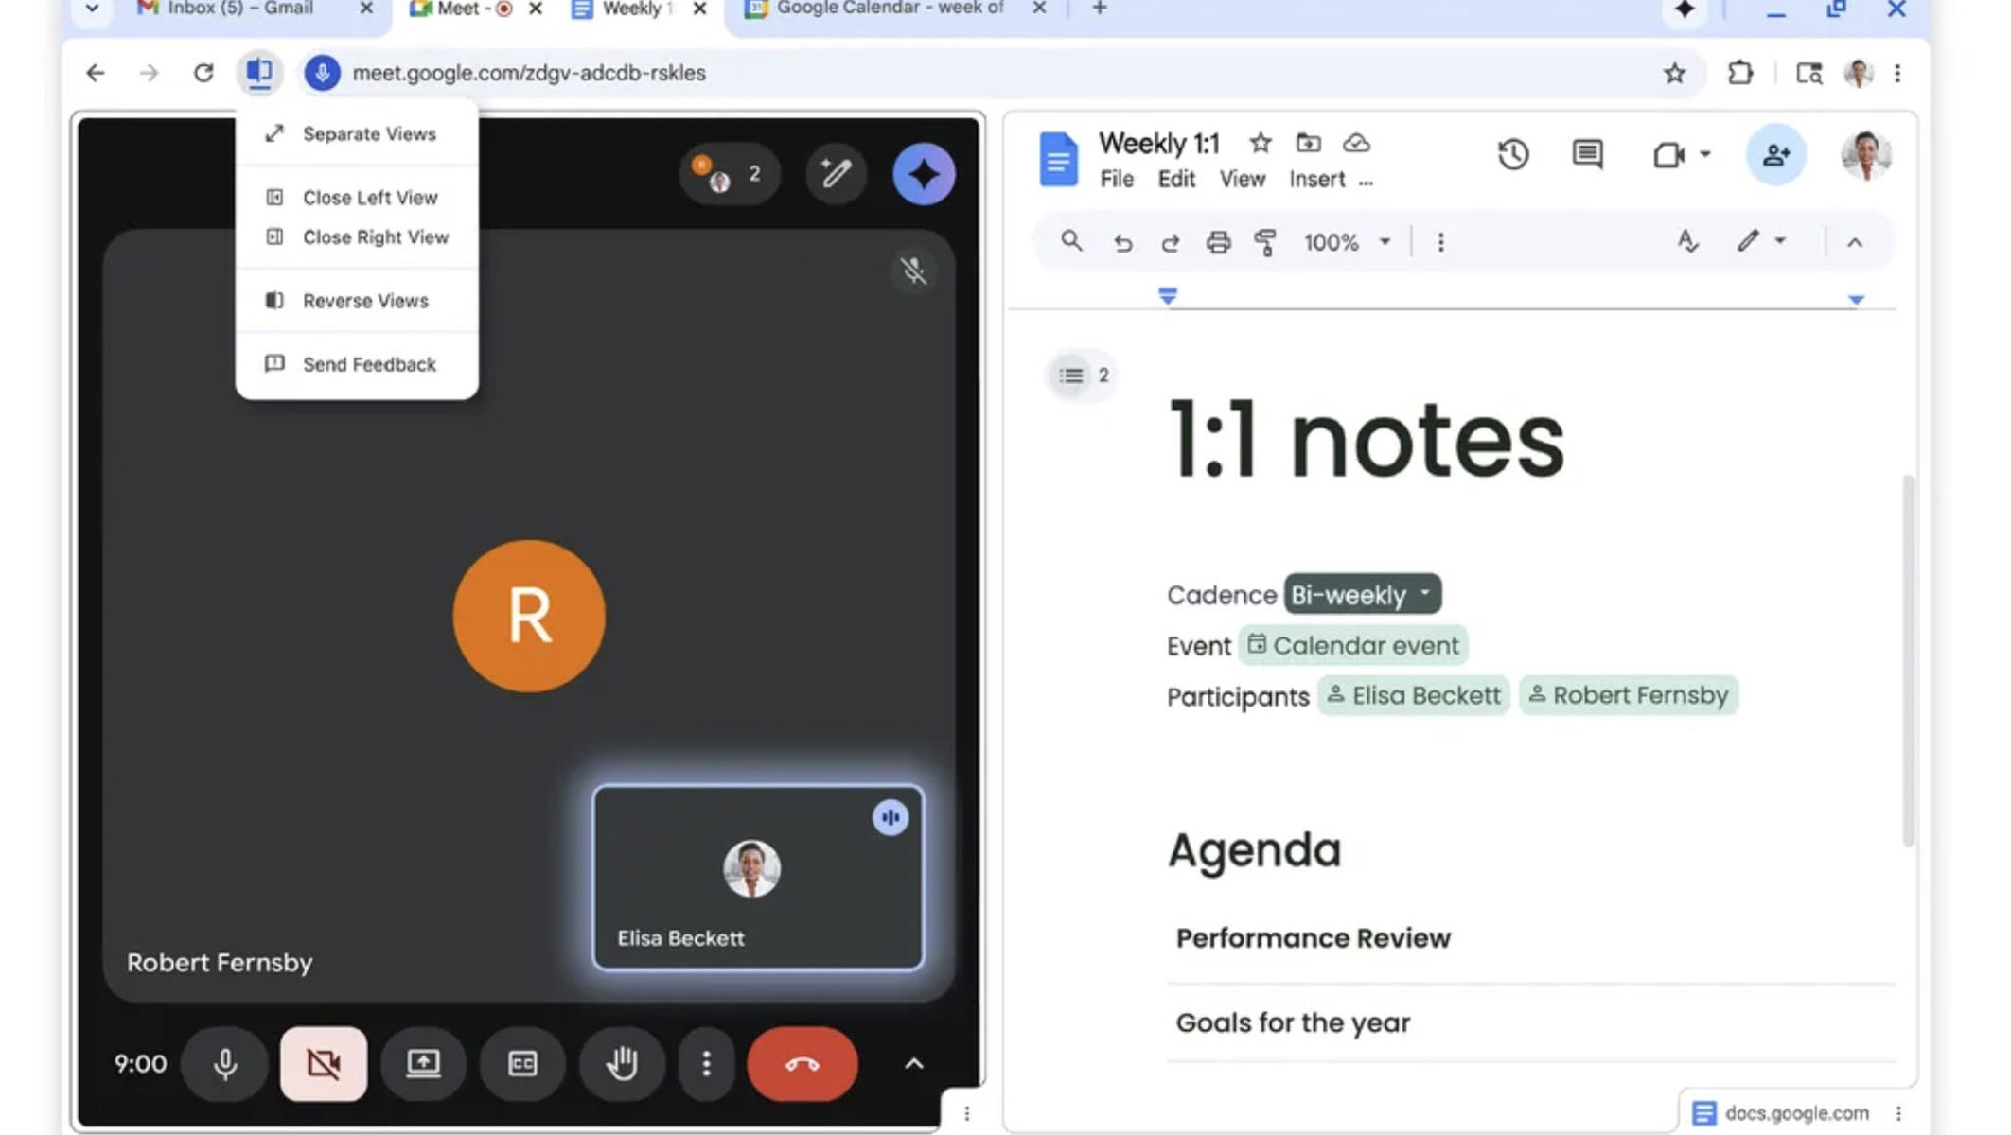
Task: Toggle closed captions CC button
Action: pos(522,1064)
